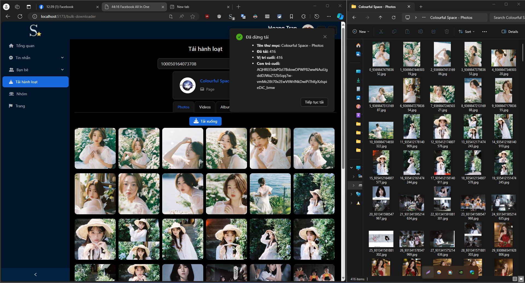Click Cut scissors icon in Explorer toolbar

[x=381, y=31]
